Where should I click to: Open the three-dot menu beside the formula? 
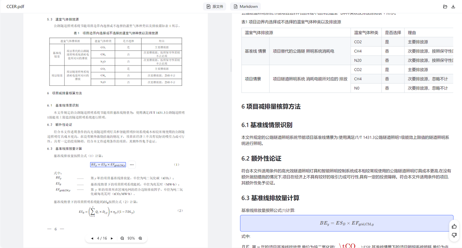click(132, 165)
